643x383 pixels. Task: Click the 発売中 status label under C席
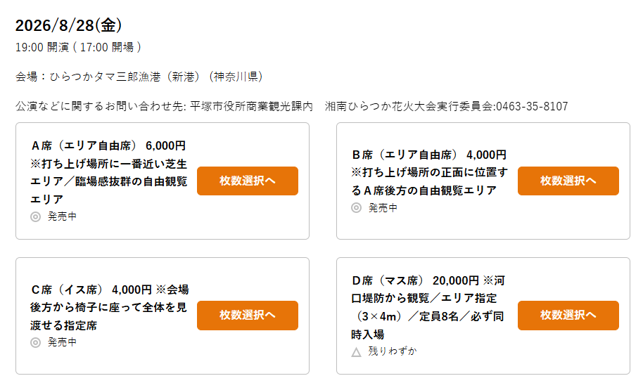62,342
